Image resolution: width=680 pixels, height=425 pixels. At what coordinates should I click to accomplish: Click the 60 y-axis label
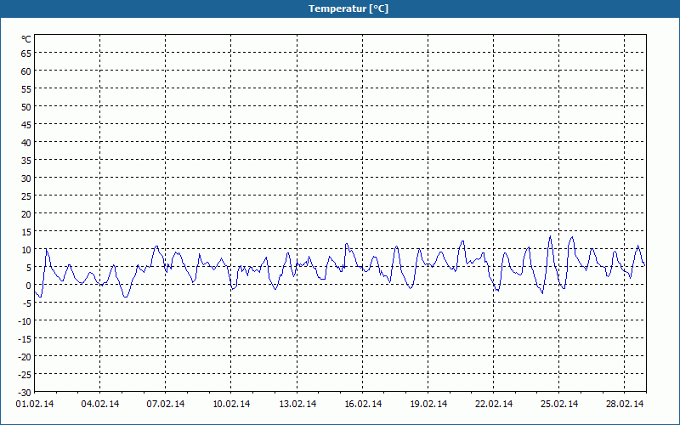tap(26, 71)
